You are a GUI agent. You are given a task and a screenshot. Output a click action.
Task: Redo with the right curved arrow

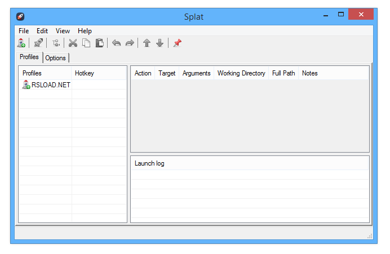(130, 43)
